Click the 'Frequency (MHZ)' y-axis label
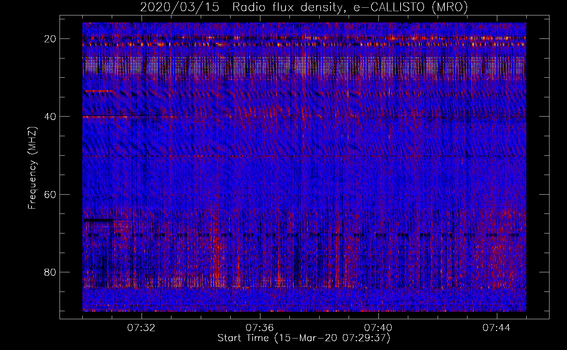 pos(32,168)
